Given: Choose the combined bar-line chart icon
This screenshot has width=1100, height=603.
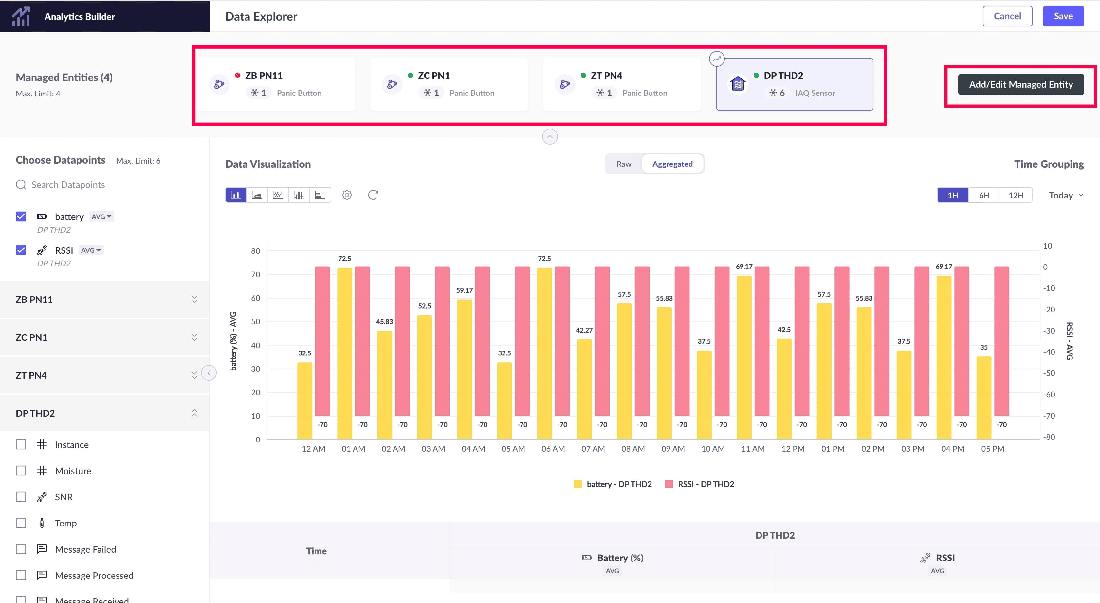Looking at the screenshot, I should coord(299,195).
